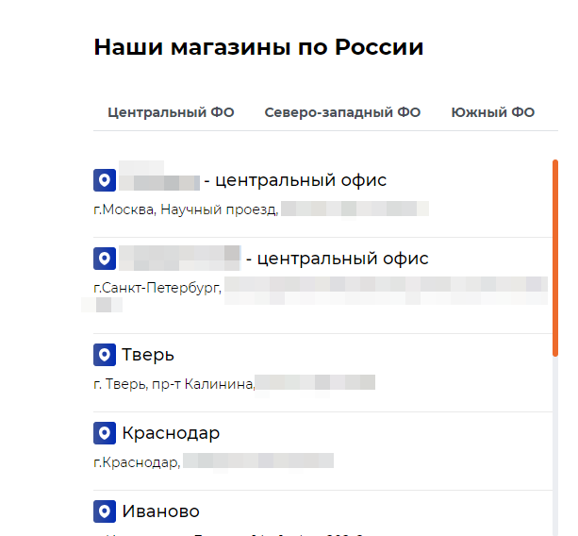The image size is (578, 536).
Task: Click the map pin icon for the Saint Petersburg office
Action: point(105,259)
